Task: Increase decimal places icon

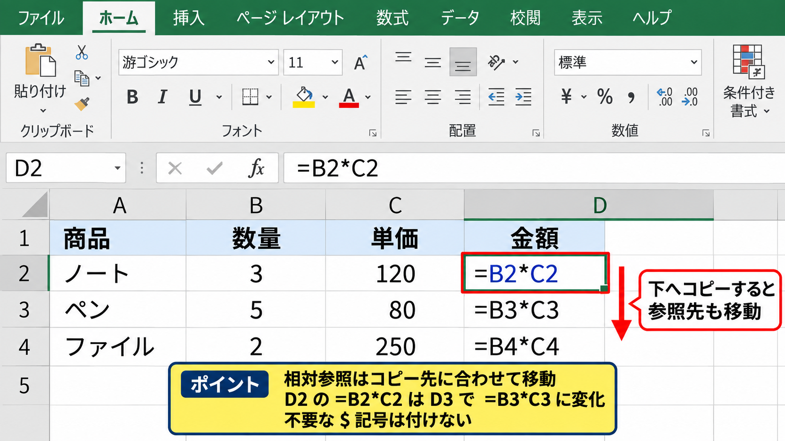Action: click(x=664, y=97)
